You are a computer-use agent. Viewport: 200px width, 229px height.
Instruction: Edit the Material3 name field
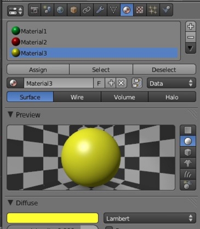pyautogui.click(x=59, y=83)
